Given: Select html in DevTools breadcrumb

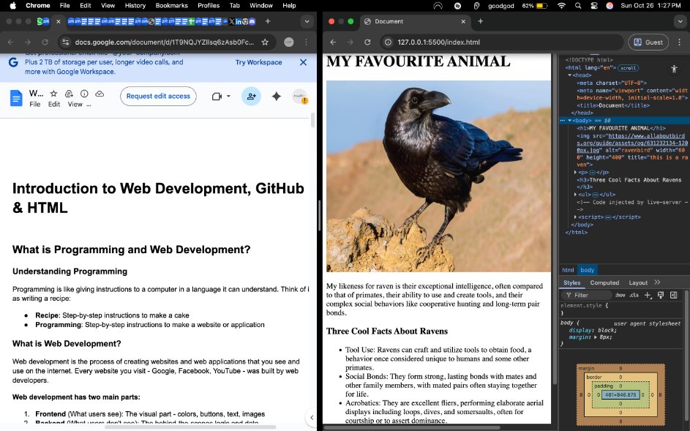Looking at the screenshot, I should (568, 270).
